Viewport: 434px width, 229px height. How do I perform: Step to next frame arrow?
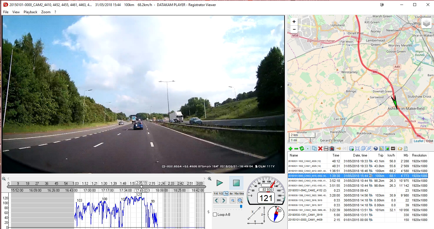(223, 200)
